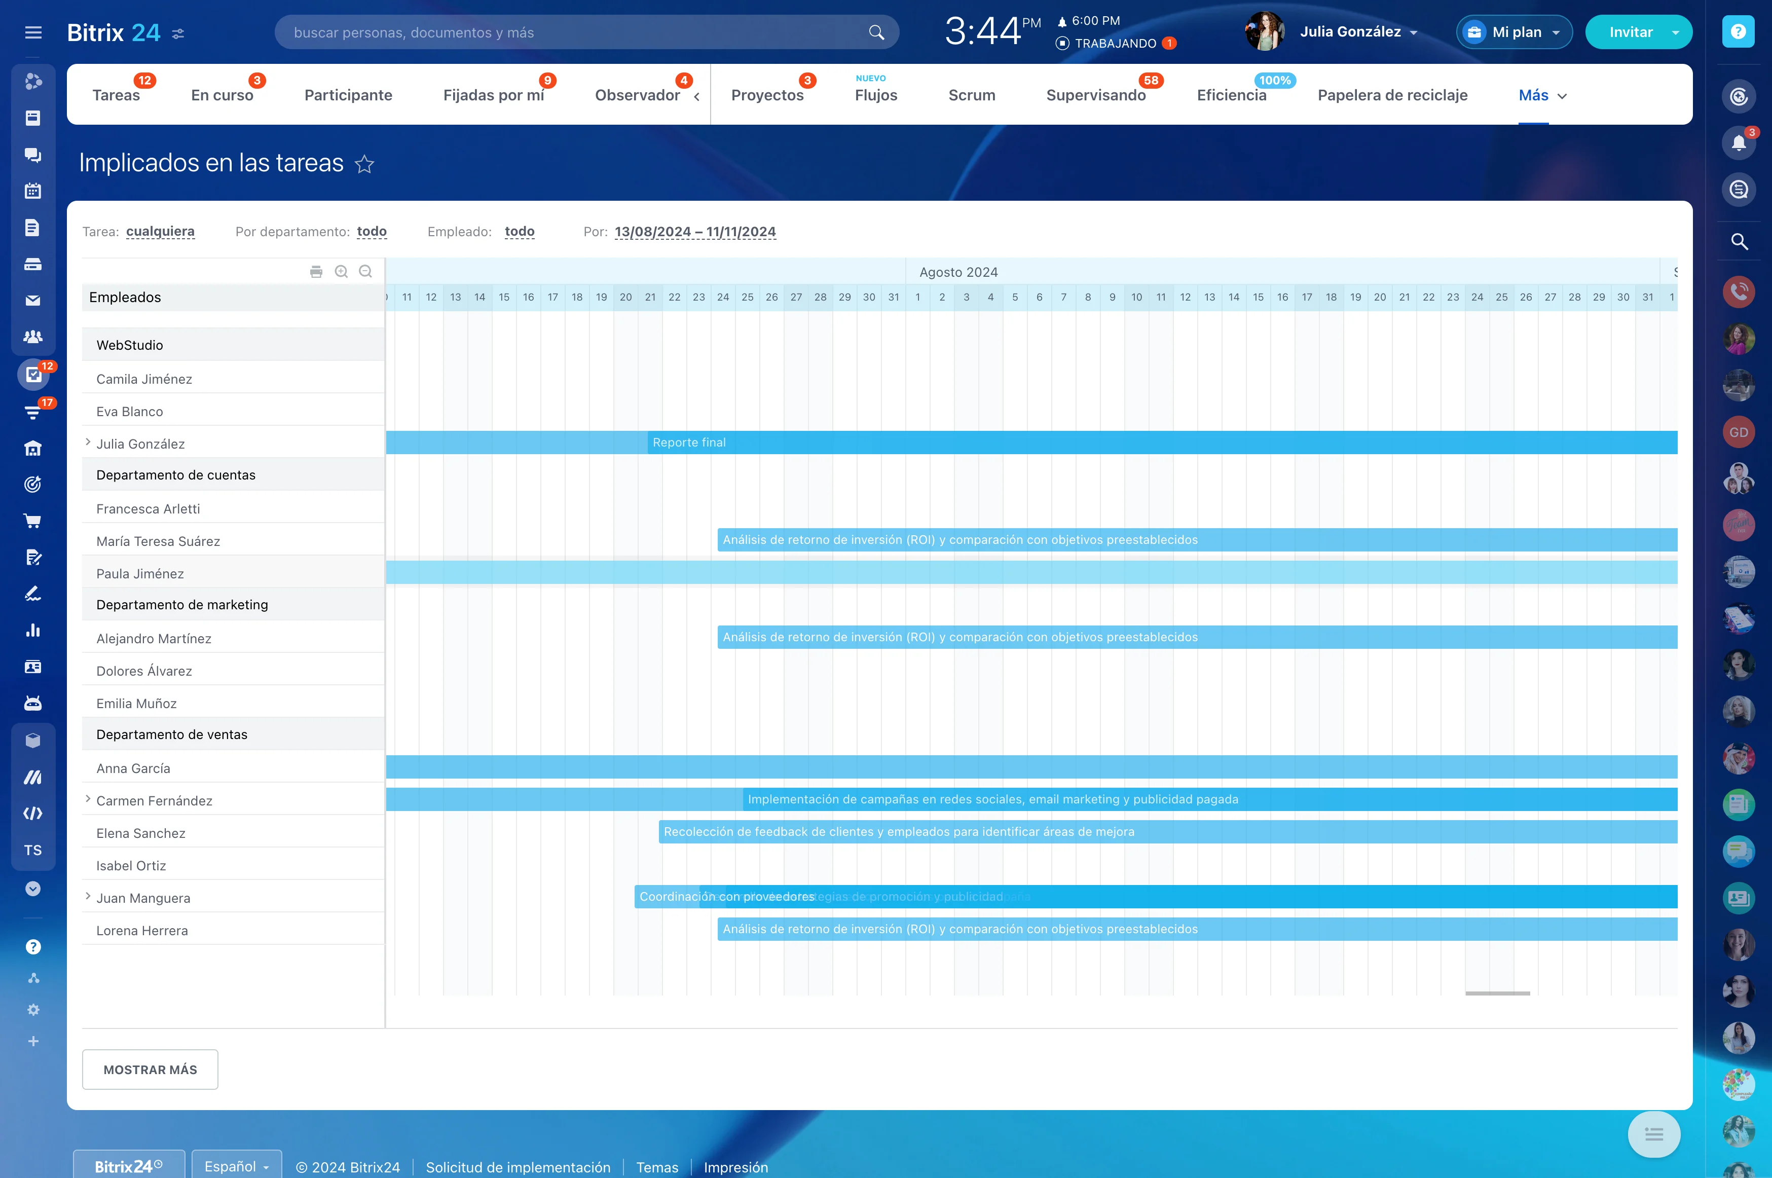Open the Calendar from the left sidebar

pyautogui.click(x=33, y=191)
